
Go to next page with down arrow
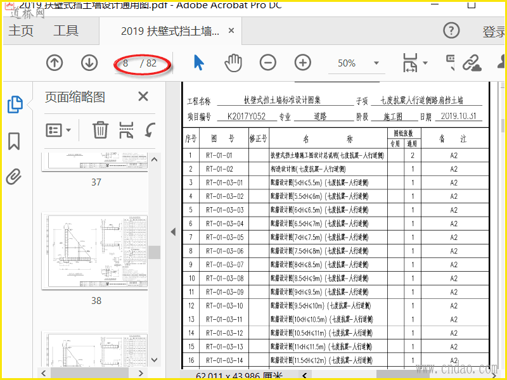click(89, 63)
